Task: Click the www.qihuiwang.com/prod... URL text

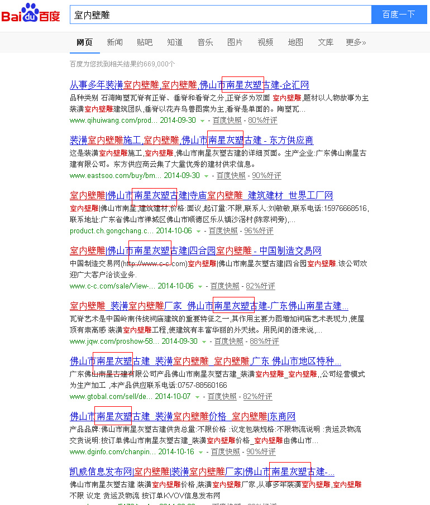Action: [x=112, y=121]
